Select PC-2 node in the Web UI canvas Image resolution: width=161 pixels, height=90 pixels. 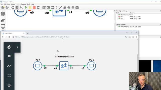coord(91,66)
